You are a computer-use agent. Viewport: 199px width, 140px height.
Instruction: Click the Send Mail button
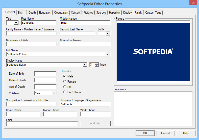coord(95,123)
